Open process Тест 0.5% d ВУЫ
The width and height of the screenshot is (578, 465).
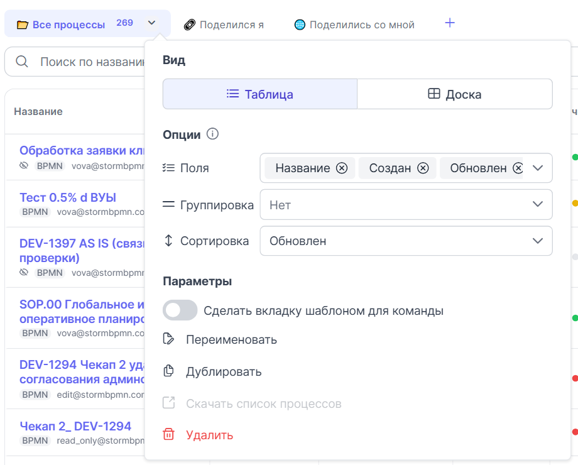(x=68, y=197)
